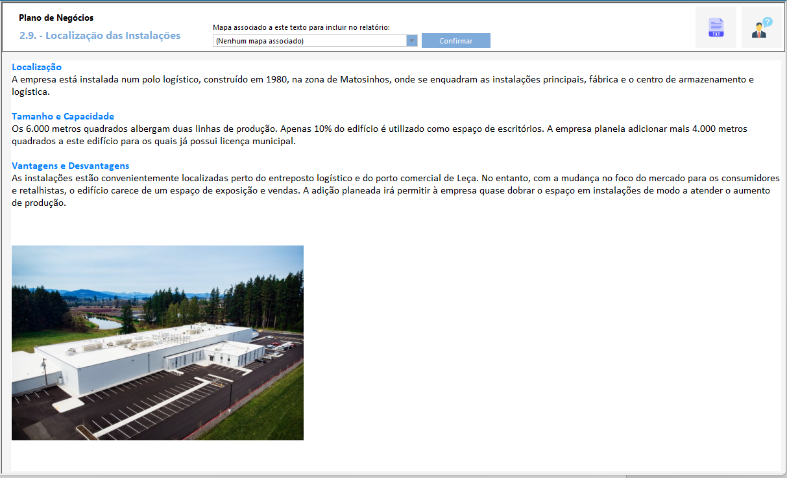This screenshot has height=478, width=787.
Task: Place cursor in paragraph starting 'As instalações estão convenientemente'
Action: click(396, 190)
